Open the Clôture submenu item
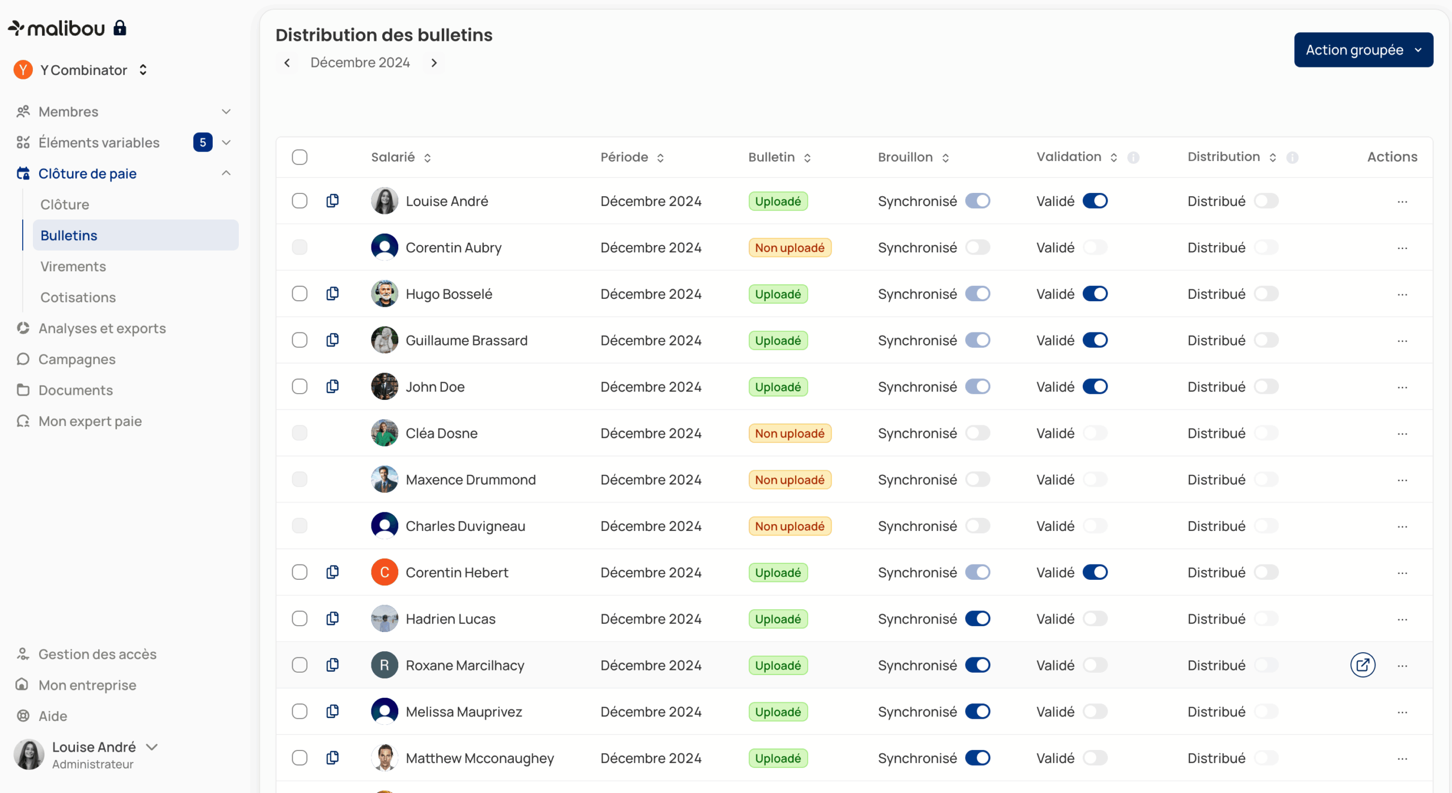Screen dimensions: 1452x793 coord(65,204)
